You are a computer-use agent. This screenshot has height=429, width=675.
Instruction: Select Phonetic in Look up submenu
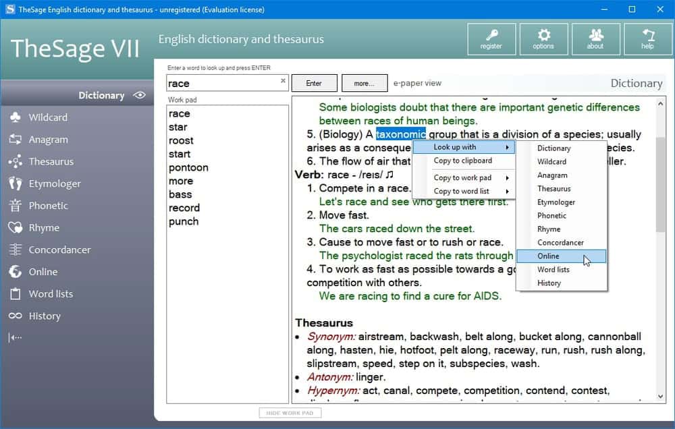(562, 216)
